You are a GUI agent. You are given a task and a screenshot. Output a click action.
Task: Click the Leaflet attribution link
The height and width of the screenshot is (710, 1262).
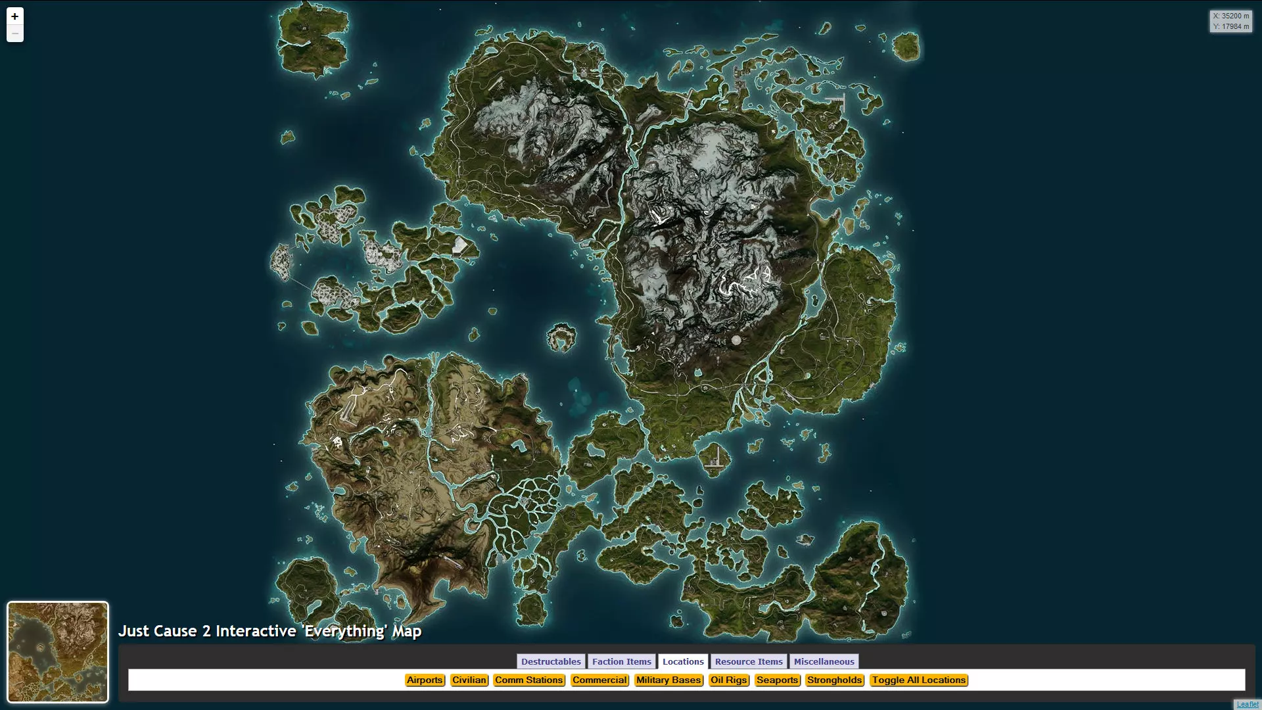click(x=1247, y=704)
